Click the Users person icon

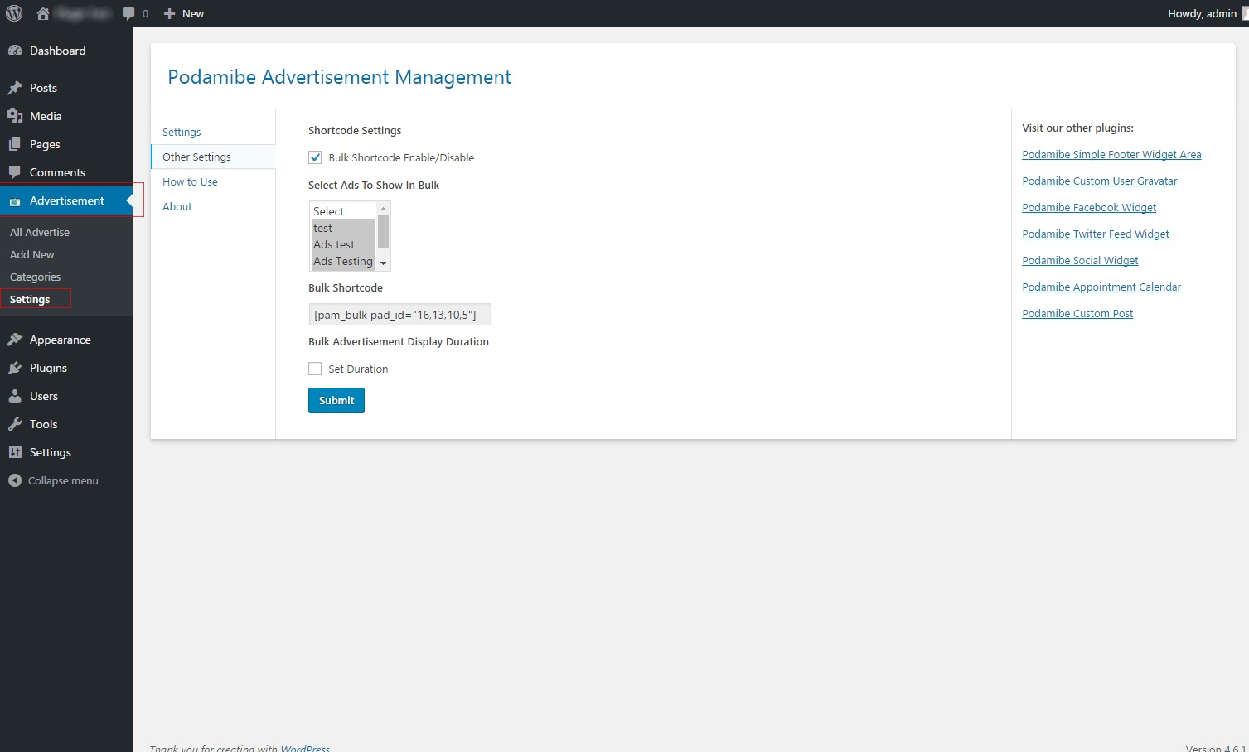coord(15,396)
